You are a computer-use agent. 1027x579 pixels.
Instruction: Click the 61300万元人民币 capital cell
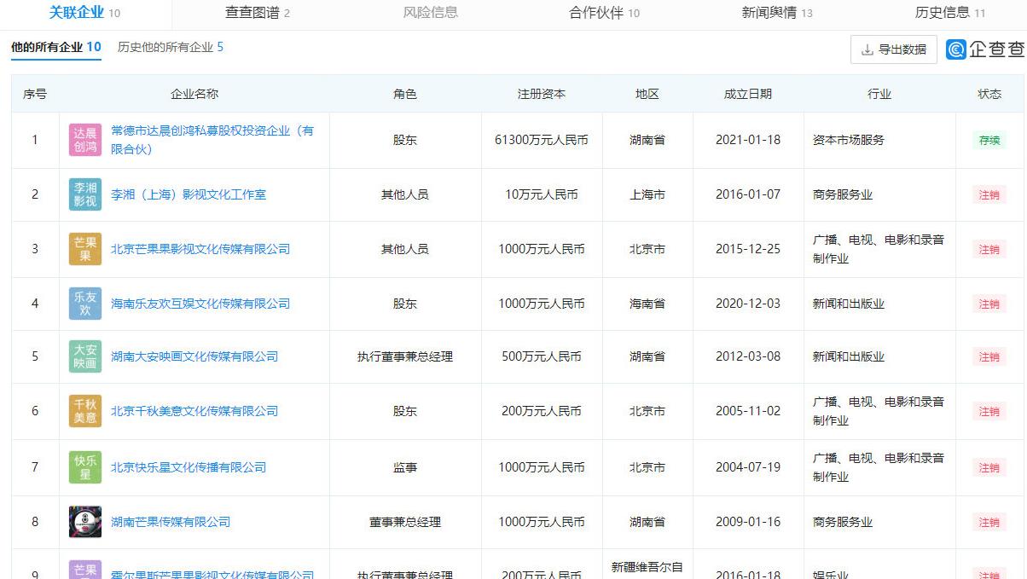(x=542, y=140)
